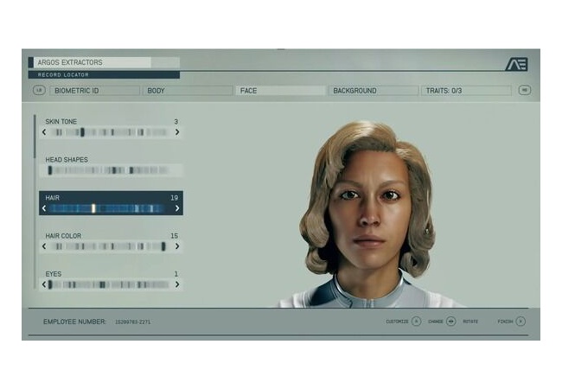This screenshot has height=389, width=562.
Task: Adjust the Head Shapes slider
Action: [108, 170]
